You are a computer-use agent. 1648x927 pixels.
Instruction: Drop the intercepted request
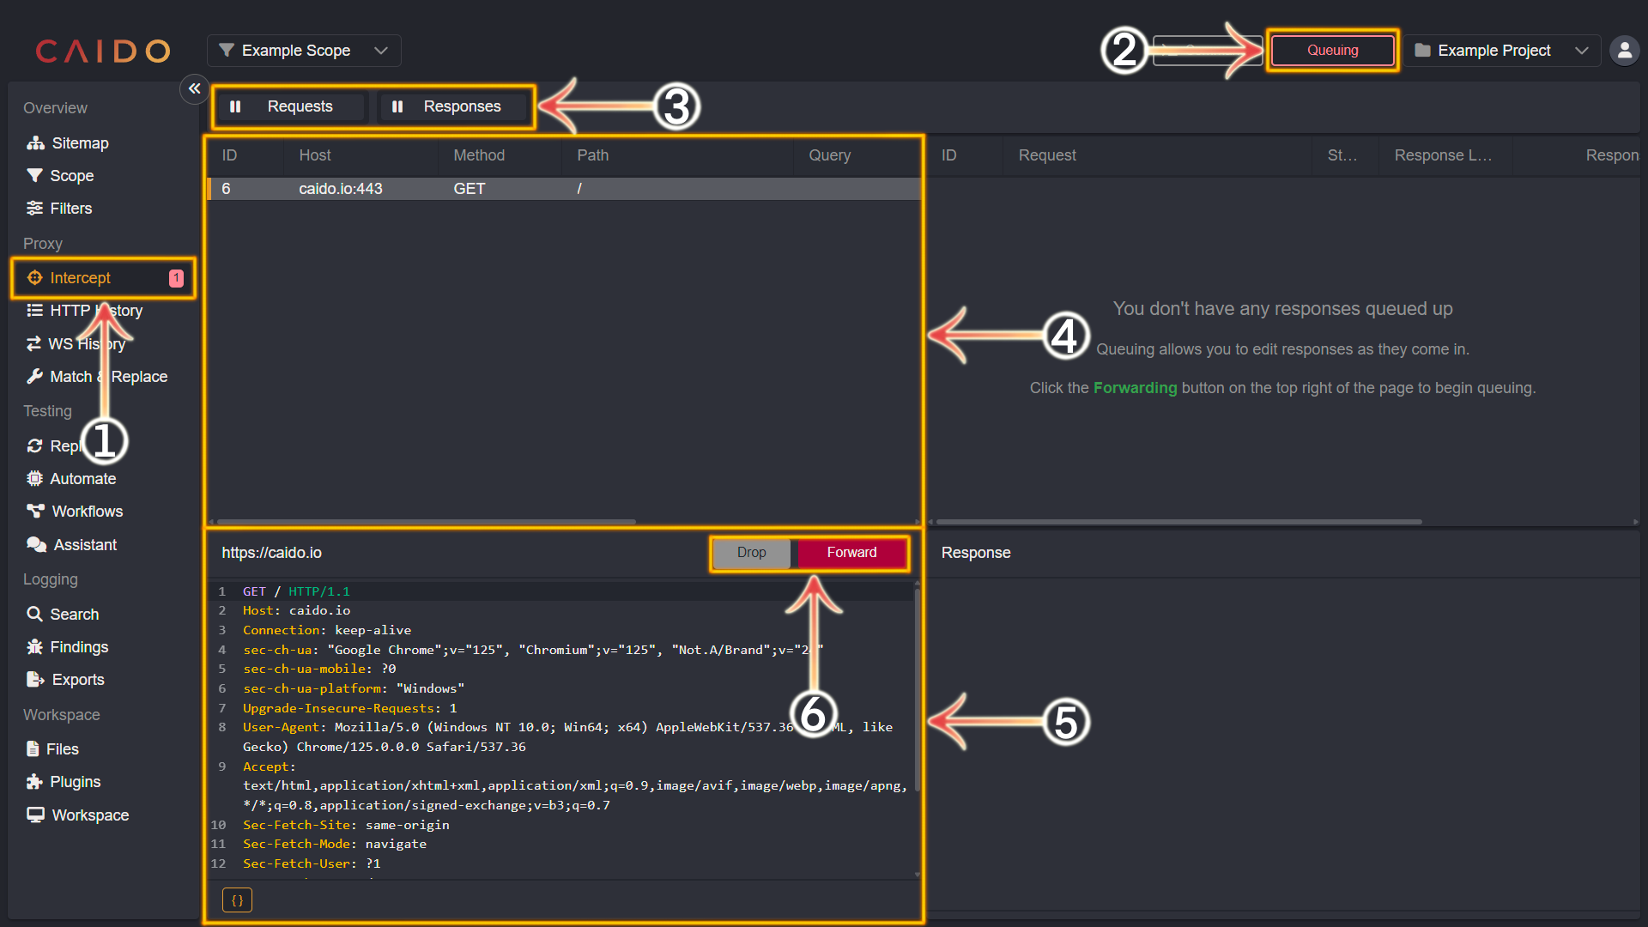pos(751,553)
